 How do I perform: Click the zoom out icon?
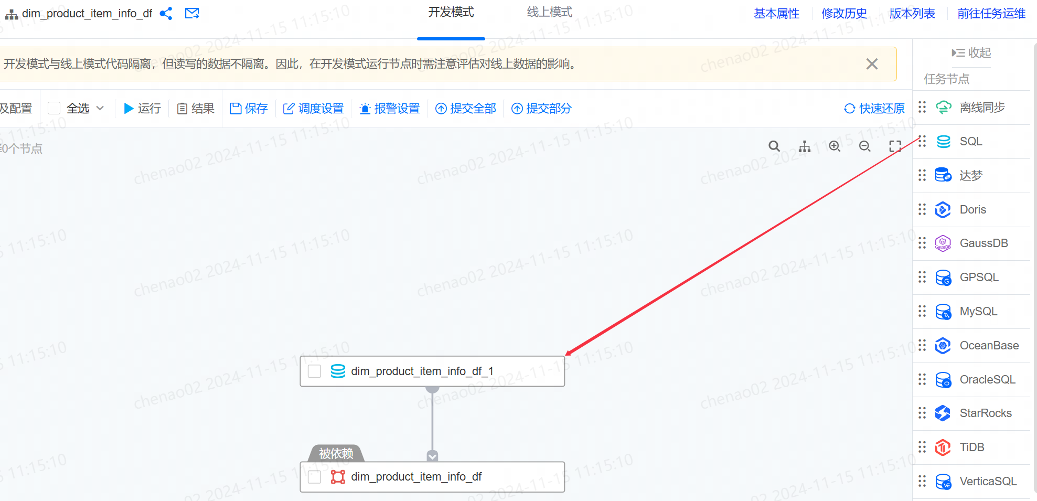[x=865, y=146]
